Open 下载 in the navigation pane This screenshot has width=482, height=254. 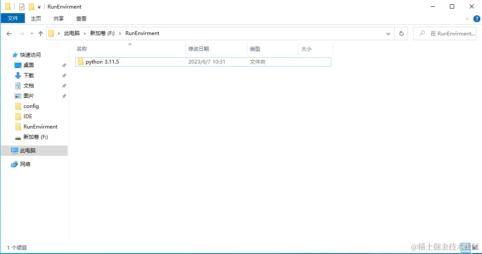click(x=29, y=75)
